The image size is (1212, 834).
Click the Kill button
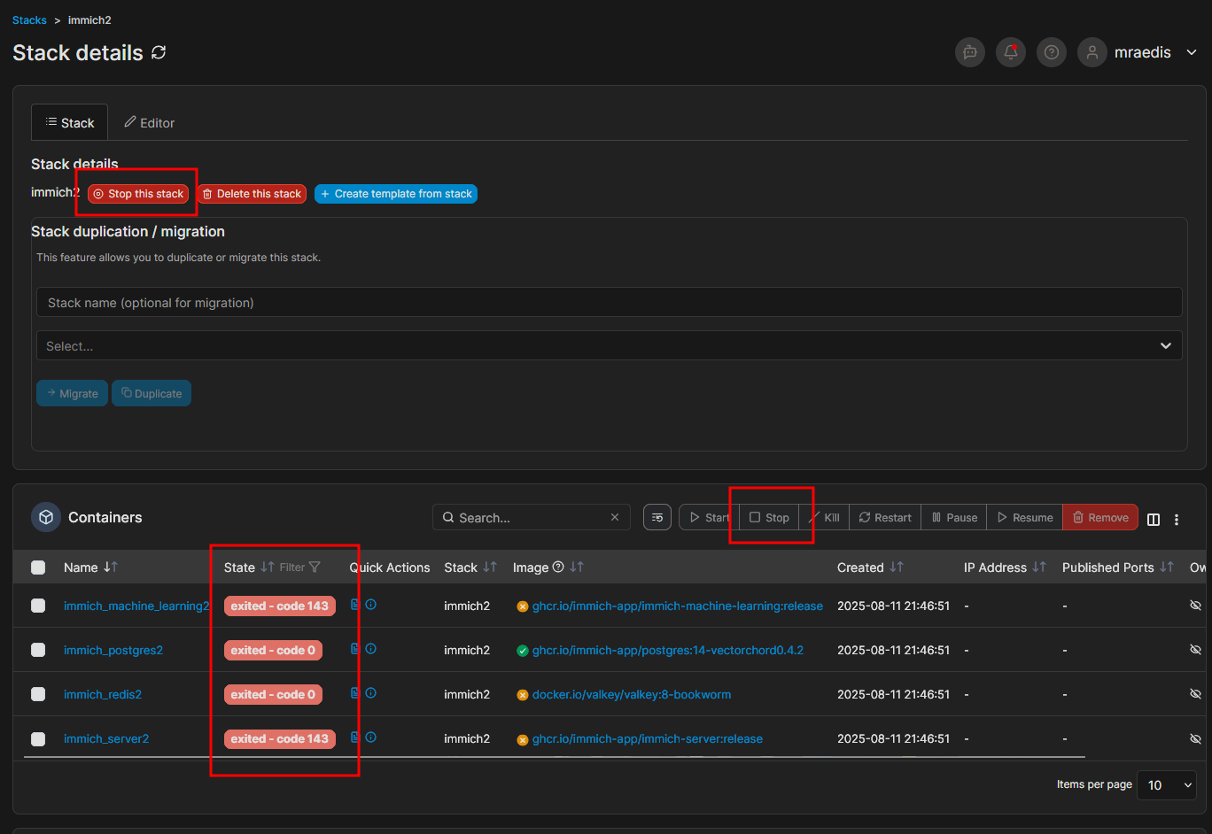point(824,517)
